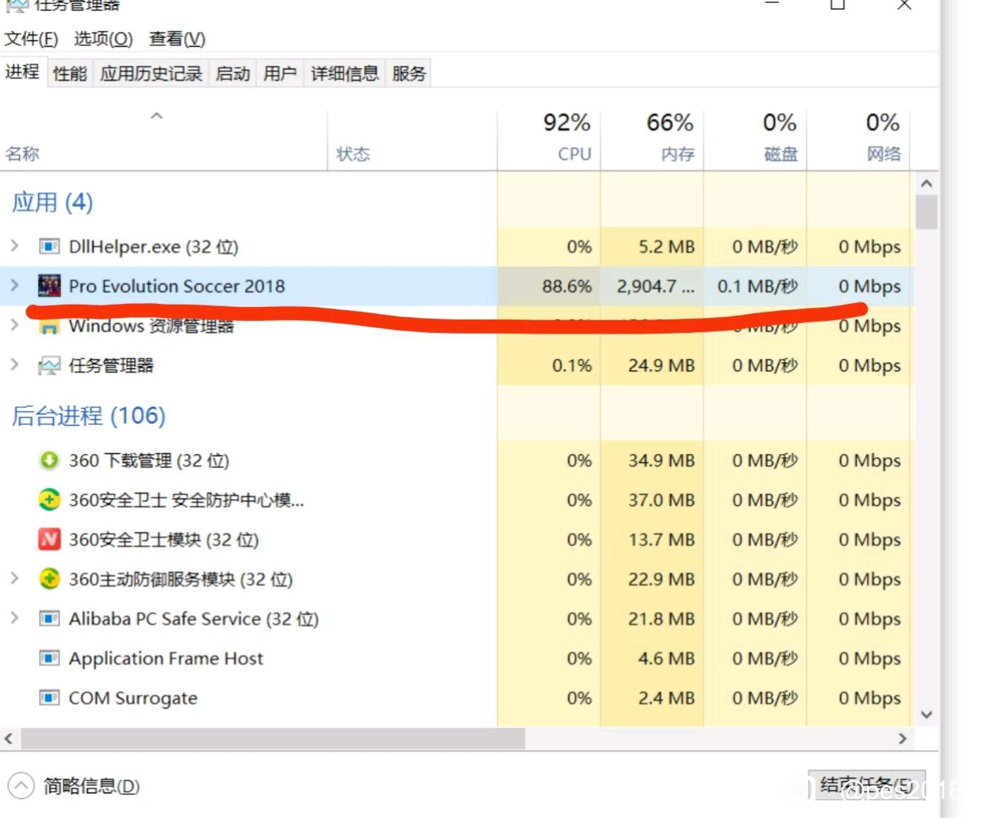Expand the Pro Evolution Soccer 2018 row

coord(14,286)
